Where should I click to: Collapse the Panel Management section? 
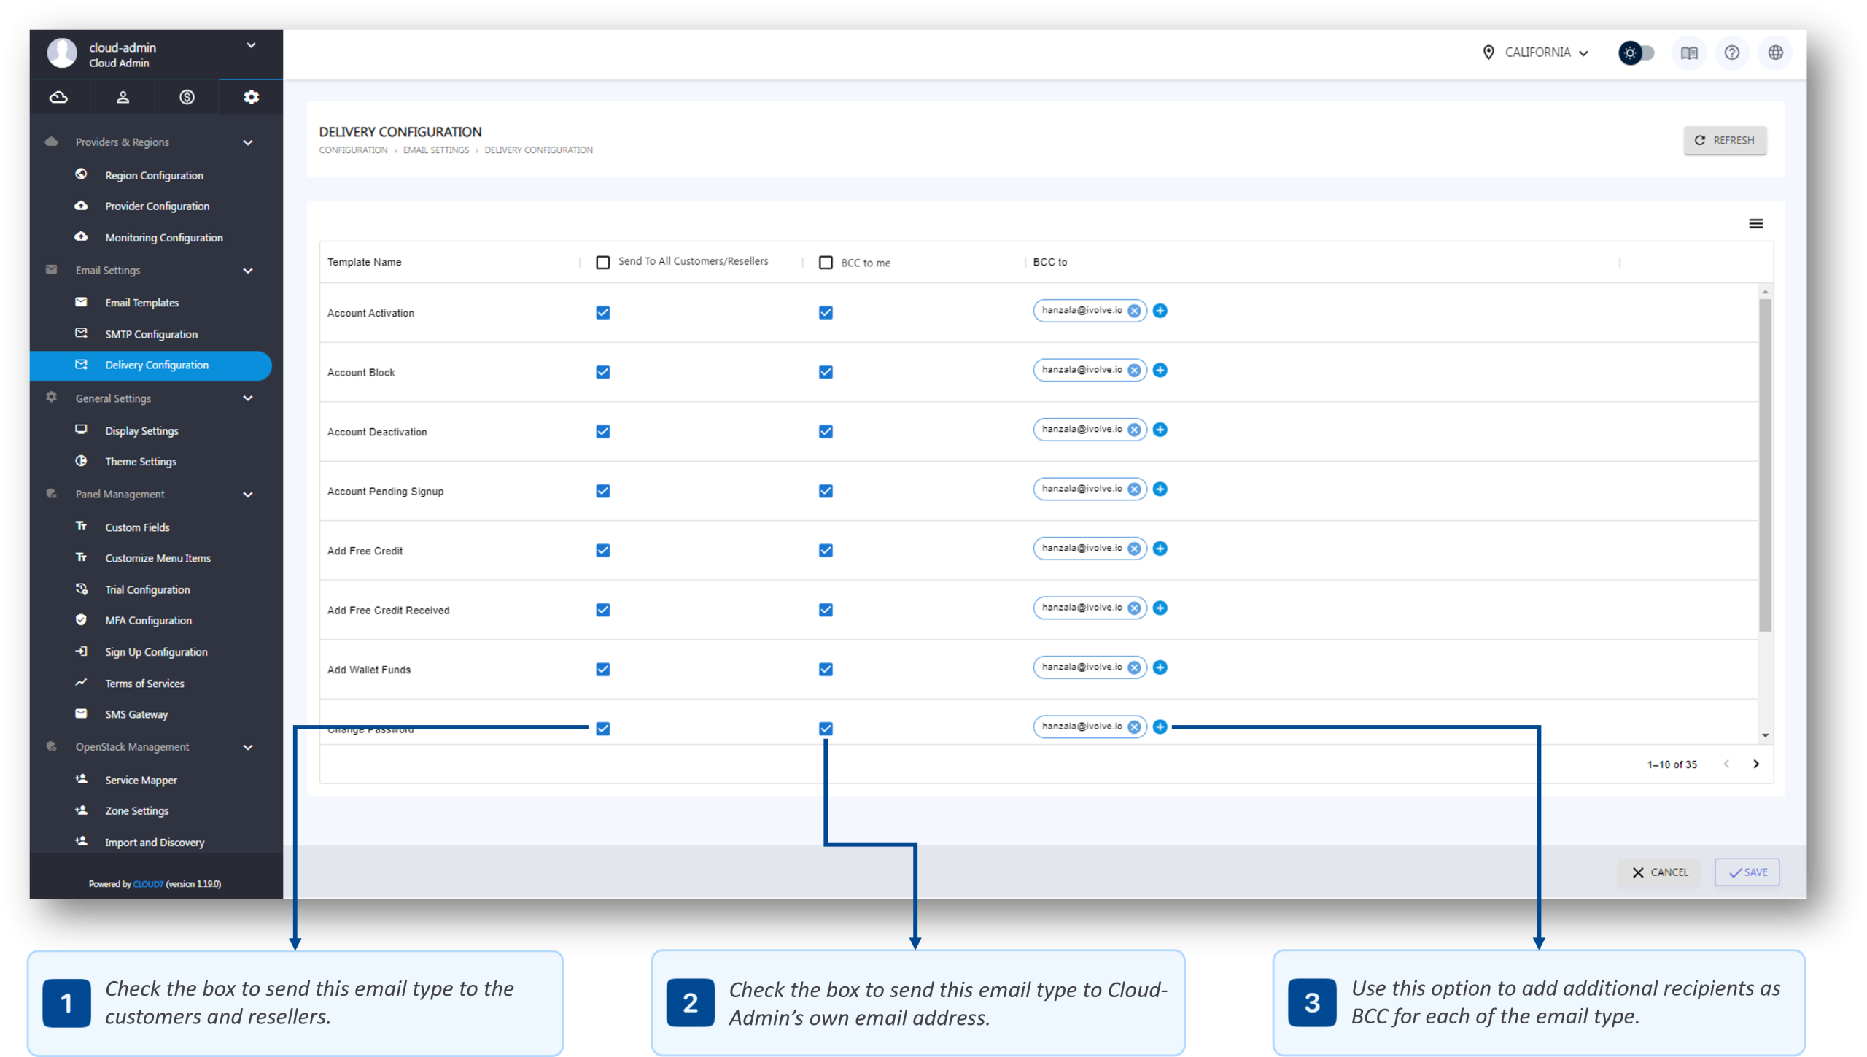[248, 495]
